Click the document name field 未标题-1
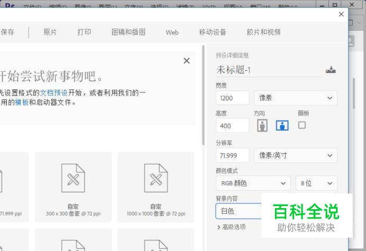The width and height of the screenshot is (366, 251). [269, 70]
